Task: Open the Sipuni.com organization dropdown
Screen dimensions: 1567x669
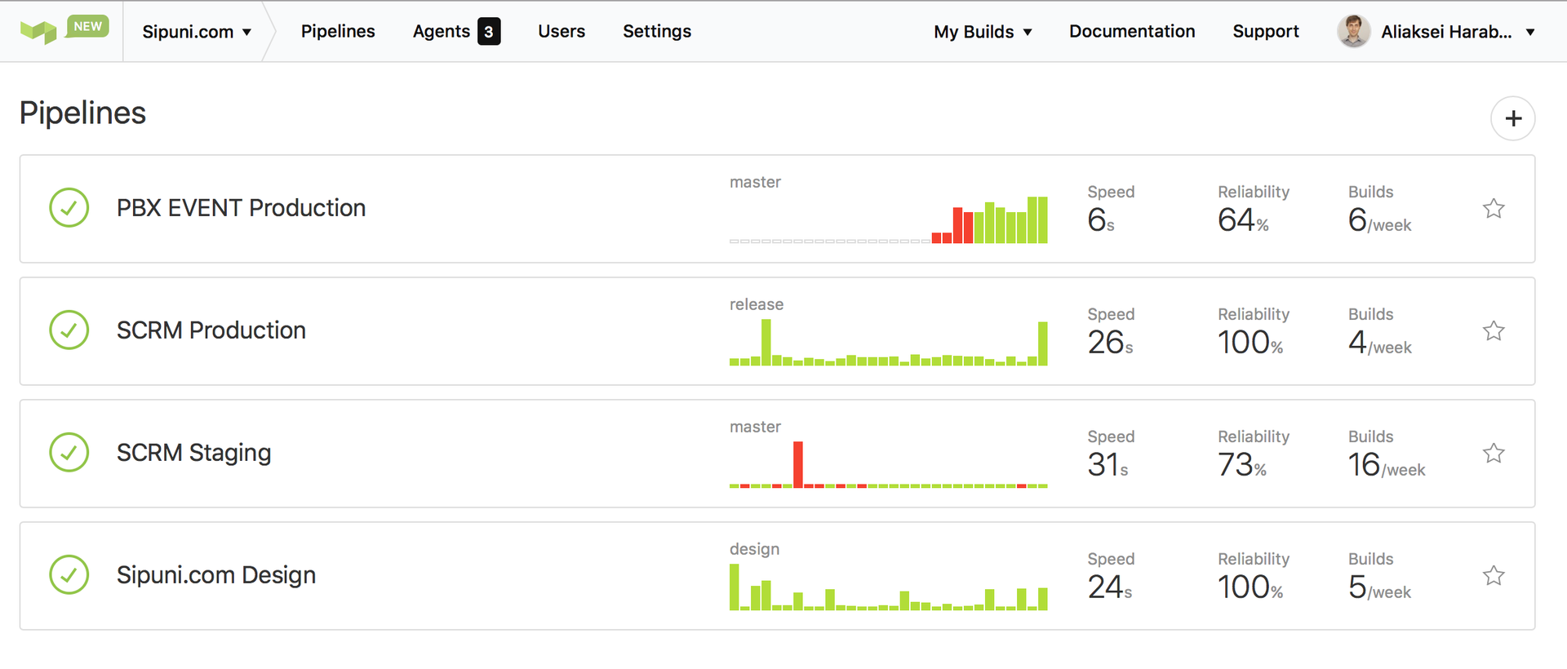Action: tap(197, 32)
